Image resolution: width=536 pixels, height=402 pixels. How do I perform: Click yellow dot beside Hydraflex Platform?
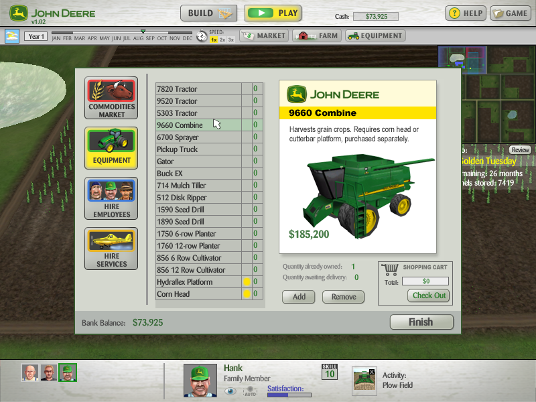247,281
